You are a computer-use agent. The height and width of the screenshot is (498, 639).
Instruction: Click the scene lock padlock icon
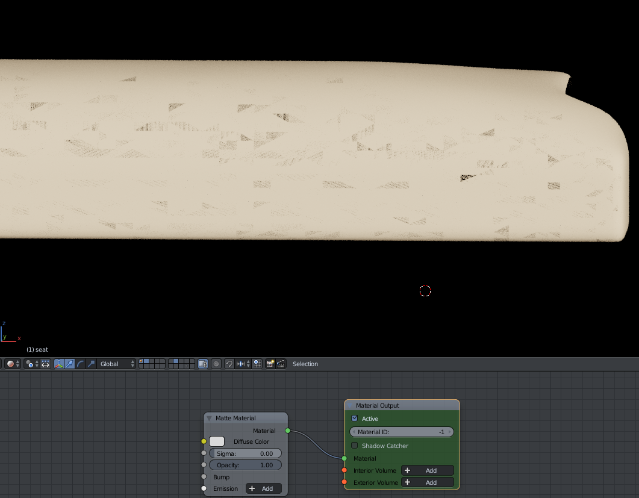point(204,364)
